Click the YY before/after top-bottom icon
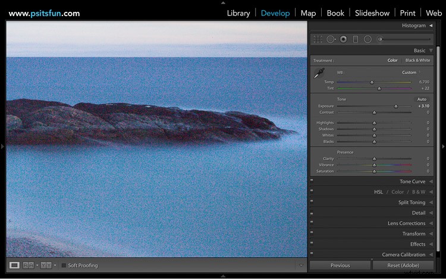Screen dimensions: 446x279 click(46, 265)
